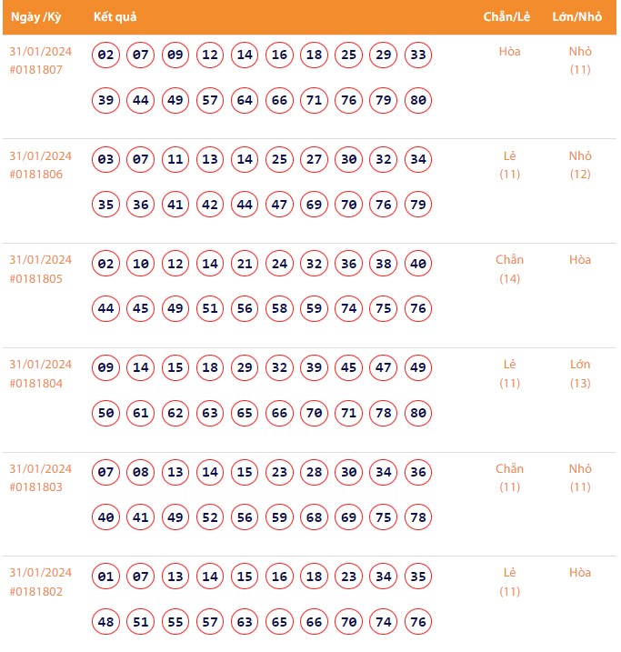The height and width of the screenshot is (652, 621).
Task: Click Chẵn (14) result for draw #0181805
Action: click(509, 269)
